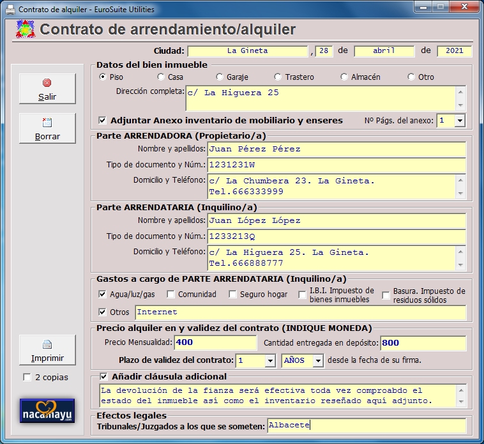Enable the Comunidad expense checkbox
Screen dimensions: 484x444
pos(171,295)
